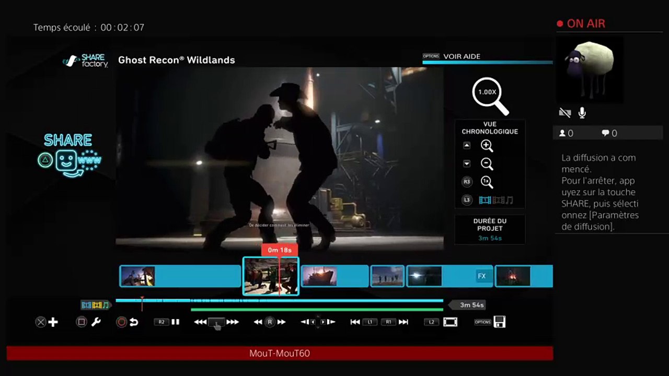The height and width of the screenshot is (376, 669).
Task: Click the sheep broadcaster avatar
Action: click(x=590, y=69)
